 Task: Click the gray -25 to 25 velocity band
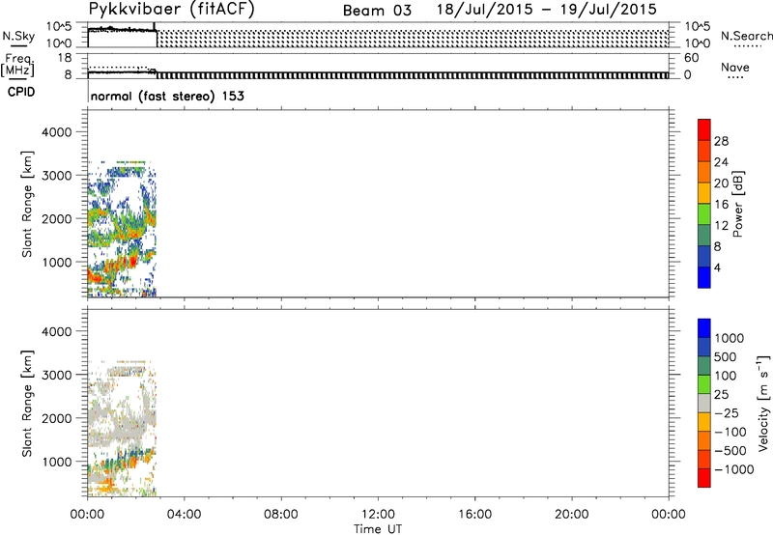click(704, 404)
